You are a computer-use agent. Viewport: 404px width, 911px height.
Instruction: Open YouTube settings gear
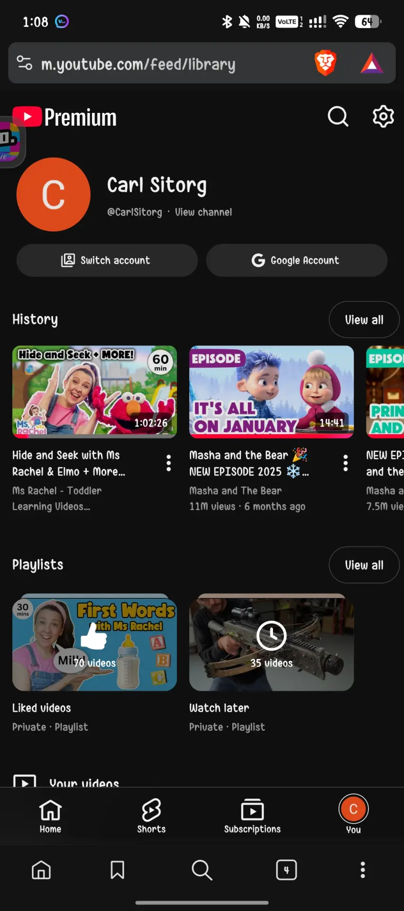pyautogui.click(x=383, y=116)
